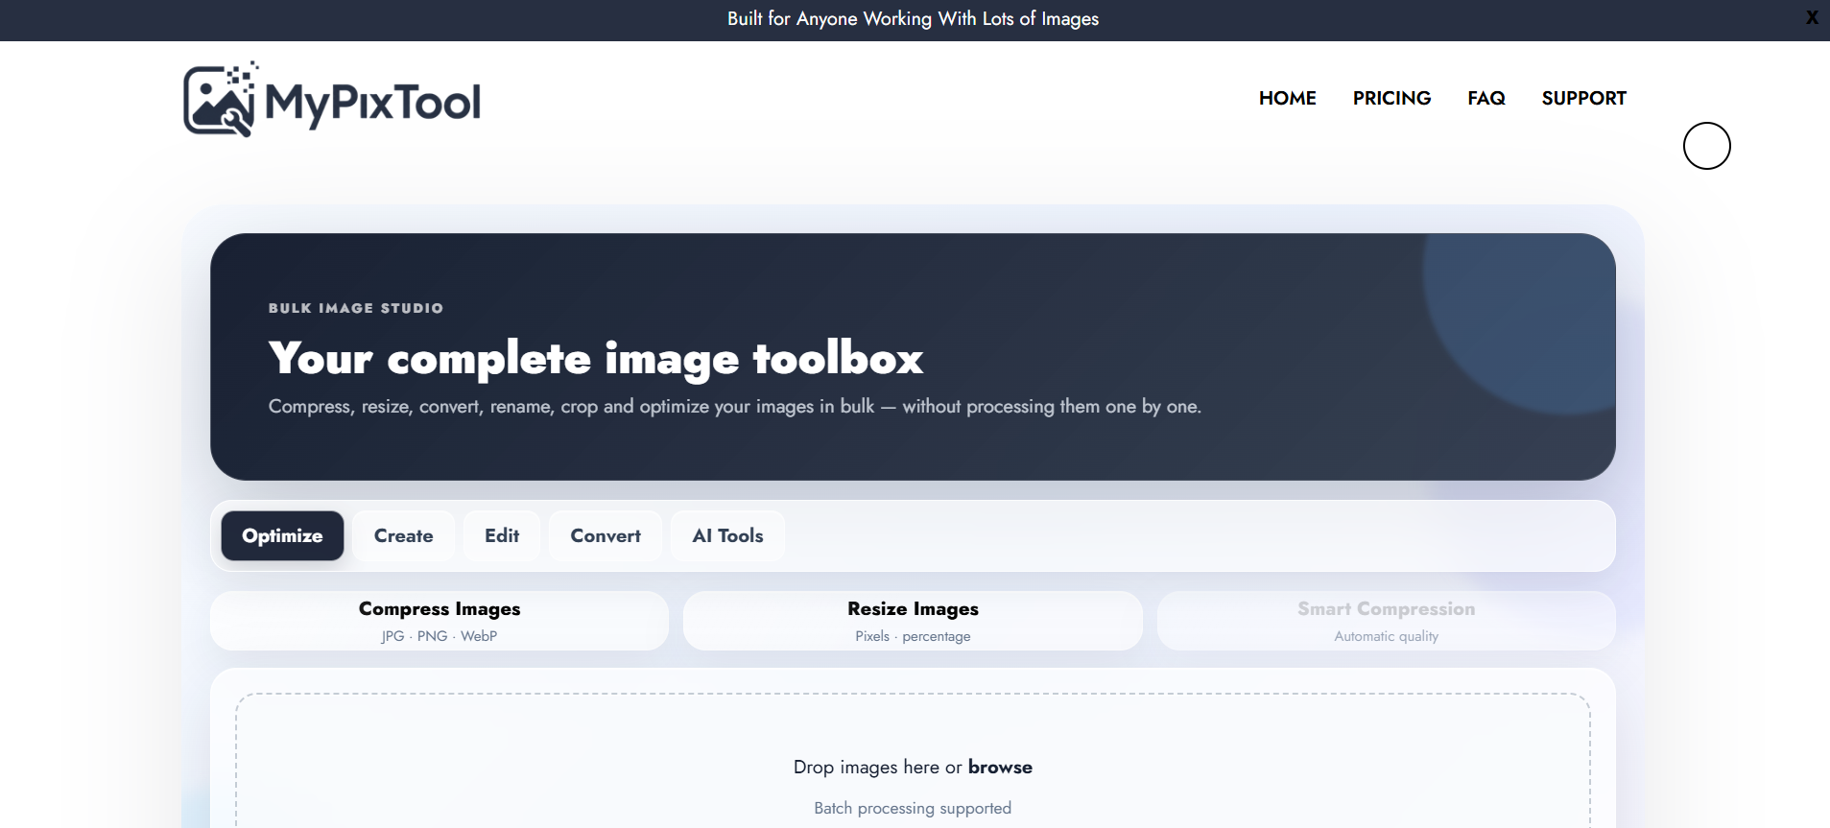Click the 'Your complete image toolbox' heading
This screenshot has height=828, width=1830.
(x=595, y=358)
